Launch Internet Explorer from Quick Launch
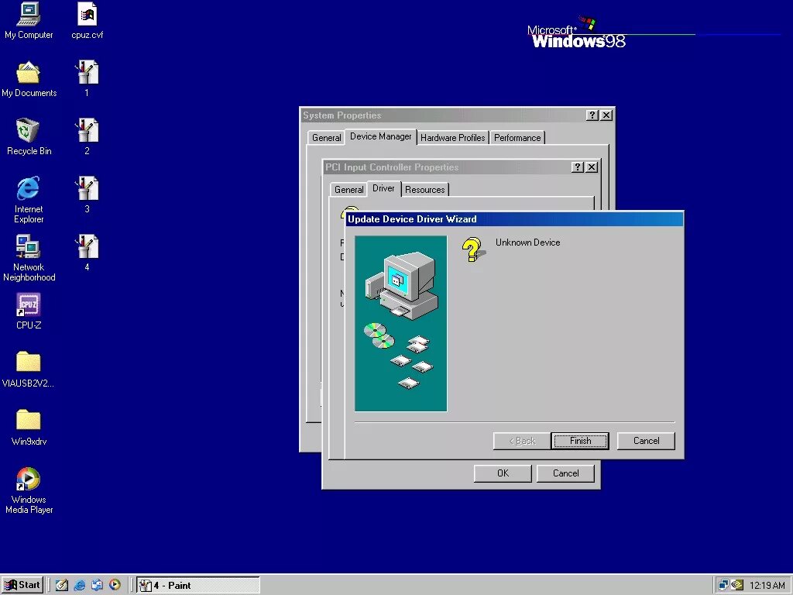 tap(80, 585)
